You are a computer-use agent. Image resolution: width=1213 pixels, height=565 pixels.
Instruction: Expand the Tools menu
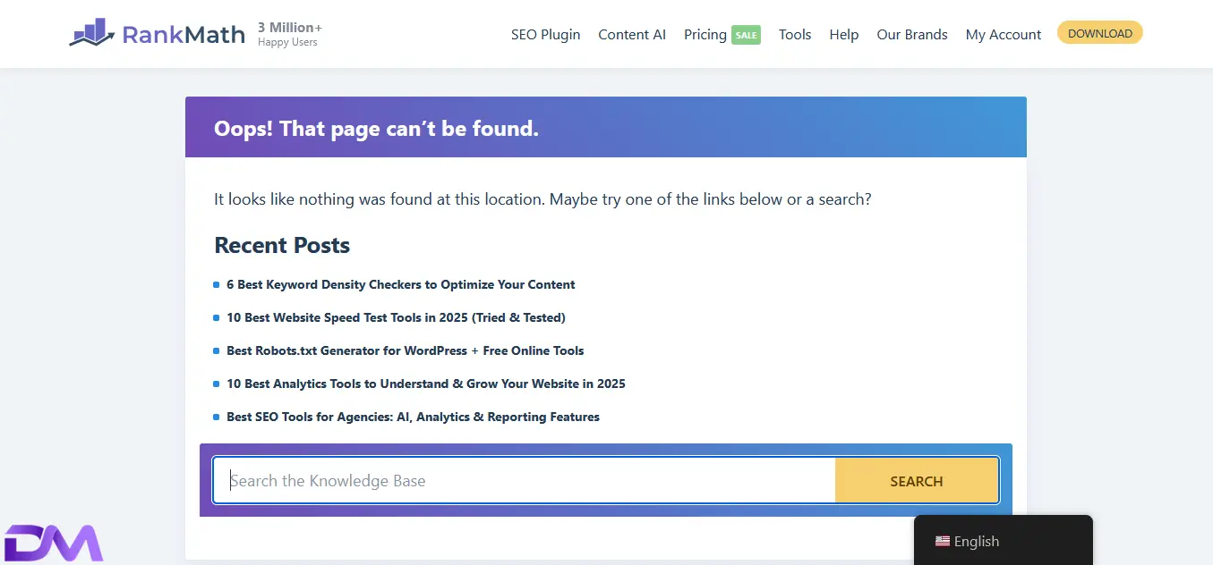pyautogui.click(x=794, y=34)
